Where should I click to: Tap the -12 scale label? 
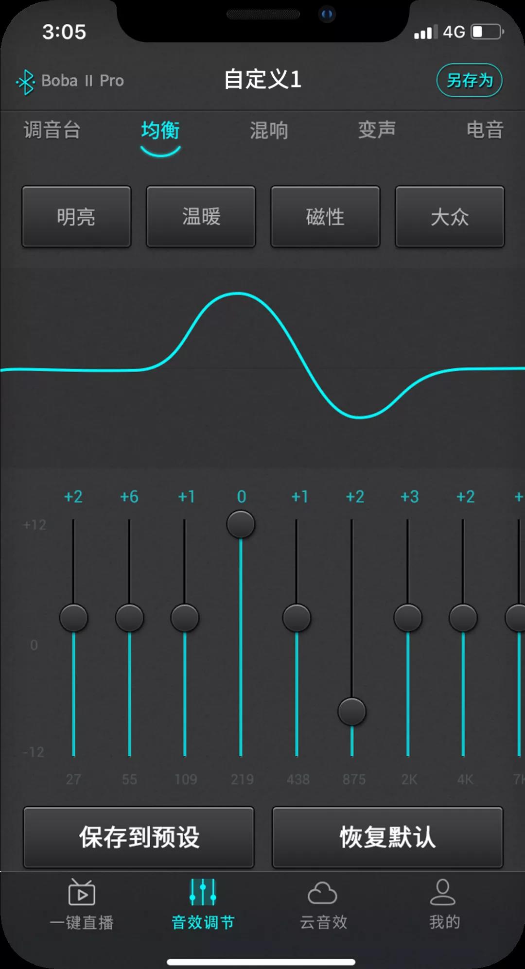(34, 752)
